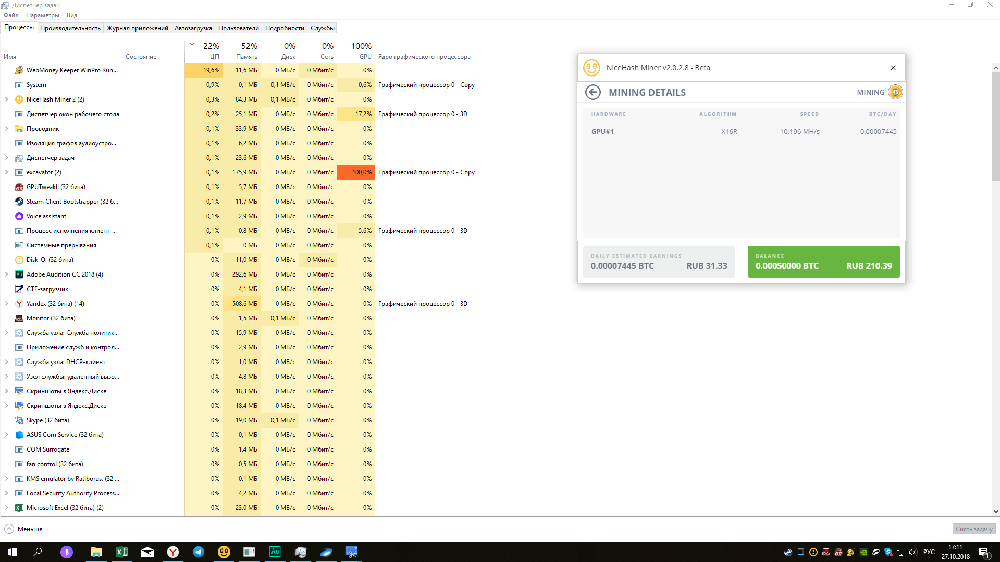The width and height of the screenshot is (1000, 562).
Task: Switch to the Производительность tab
Action: coord(70,28)
